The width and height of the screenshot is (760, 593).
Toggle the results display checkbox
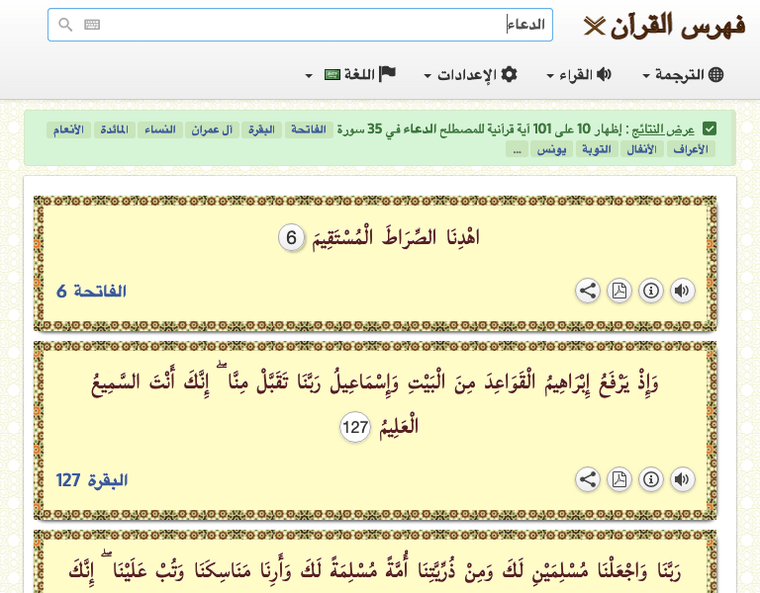point(710,128)
